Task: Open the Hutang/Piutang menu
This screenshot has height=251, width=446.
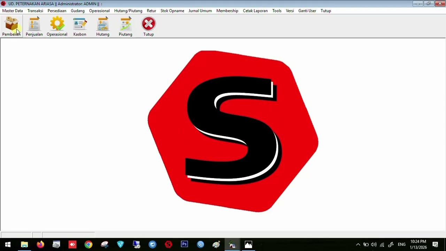Action: click(x=128, y=11)
